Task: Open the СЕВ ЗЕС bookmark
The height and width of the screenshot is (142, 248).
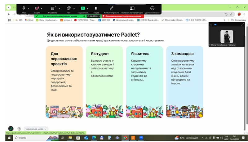Action: (x=148, y=20)
